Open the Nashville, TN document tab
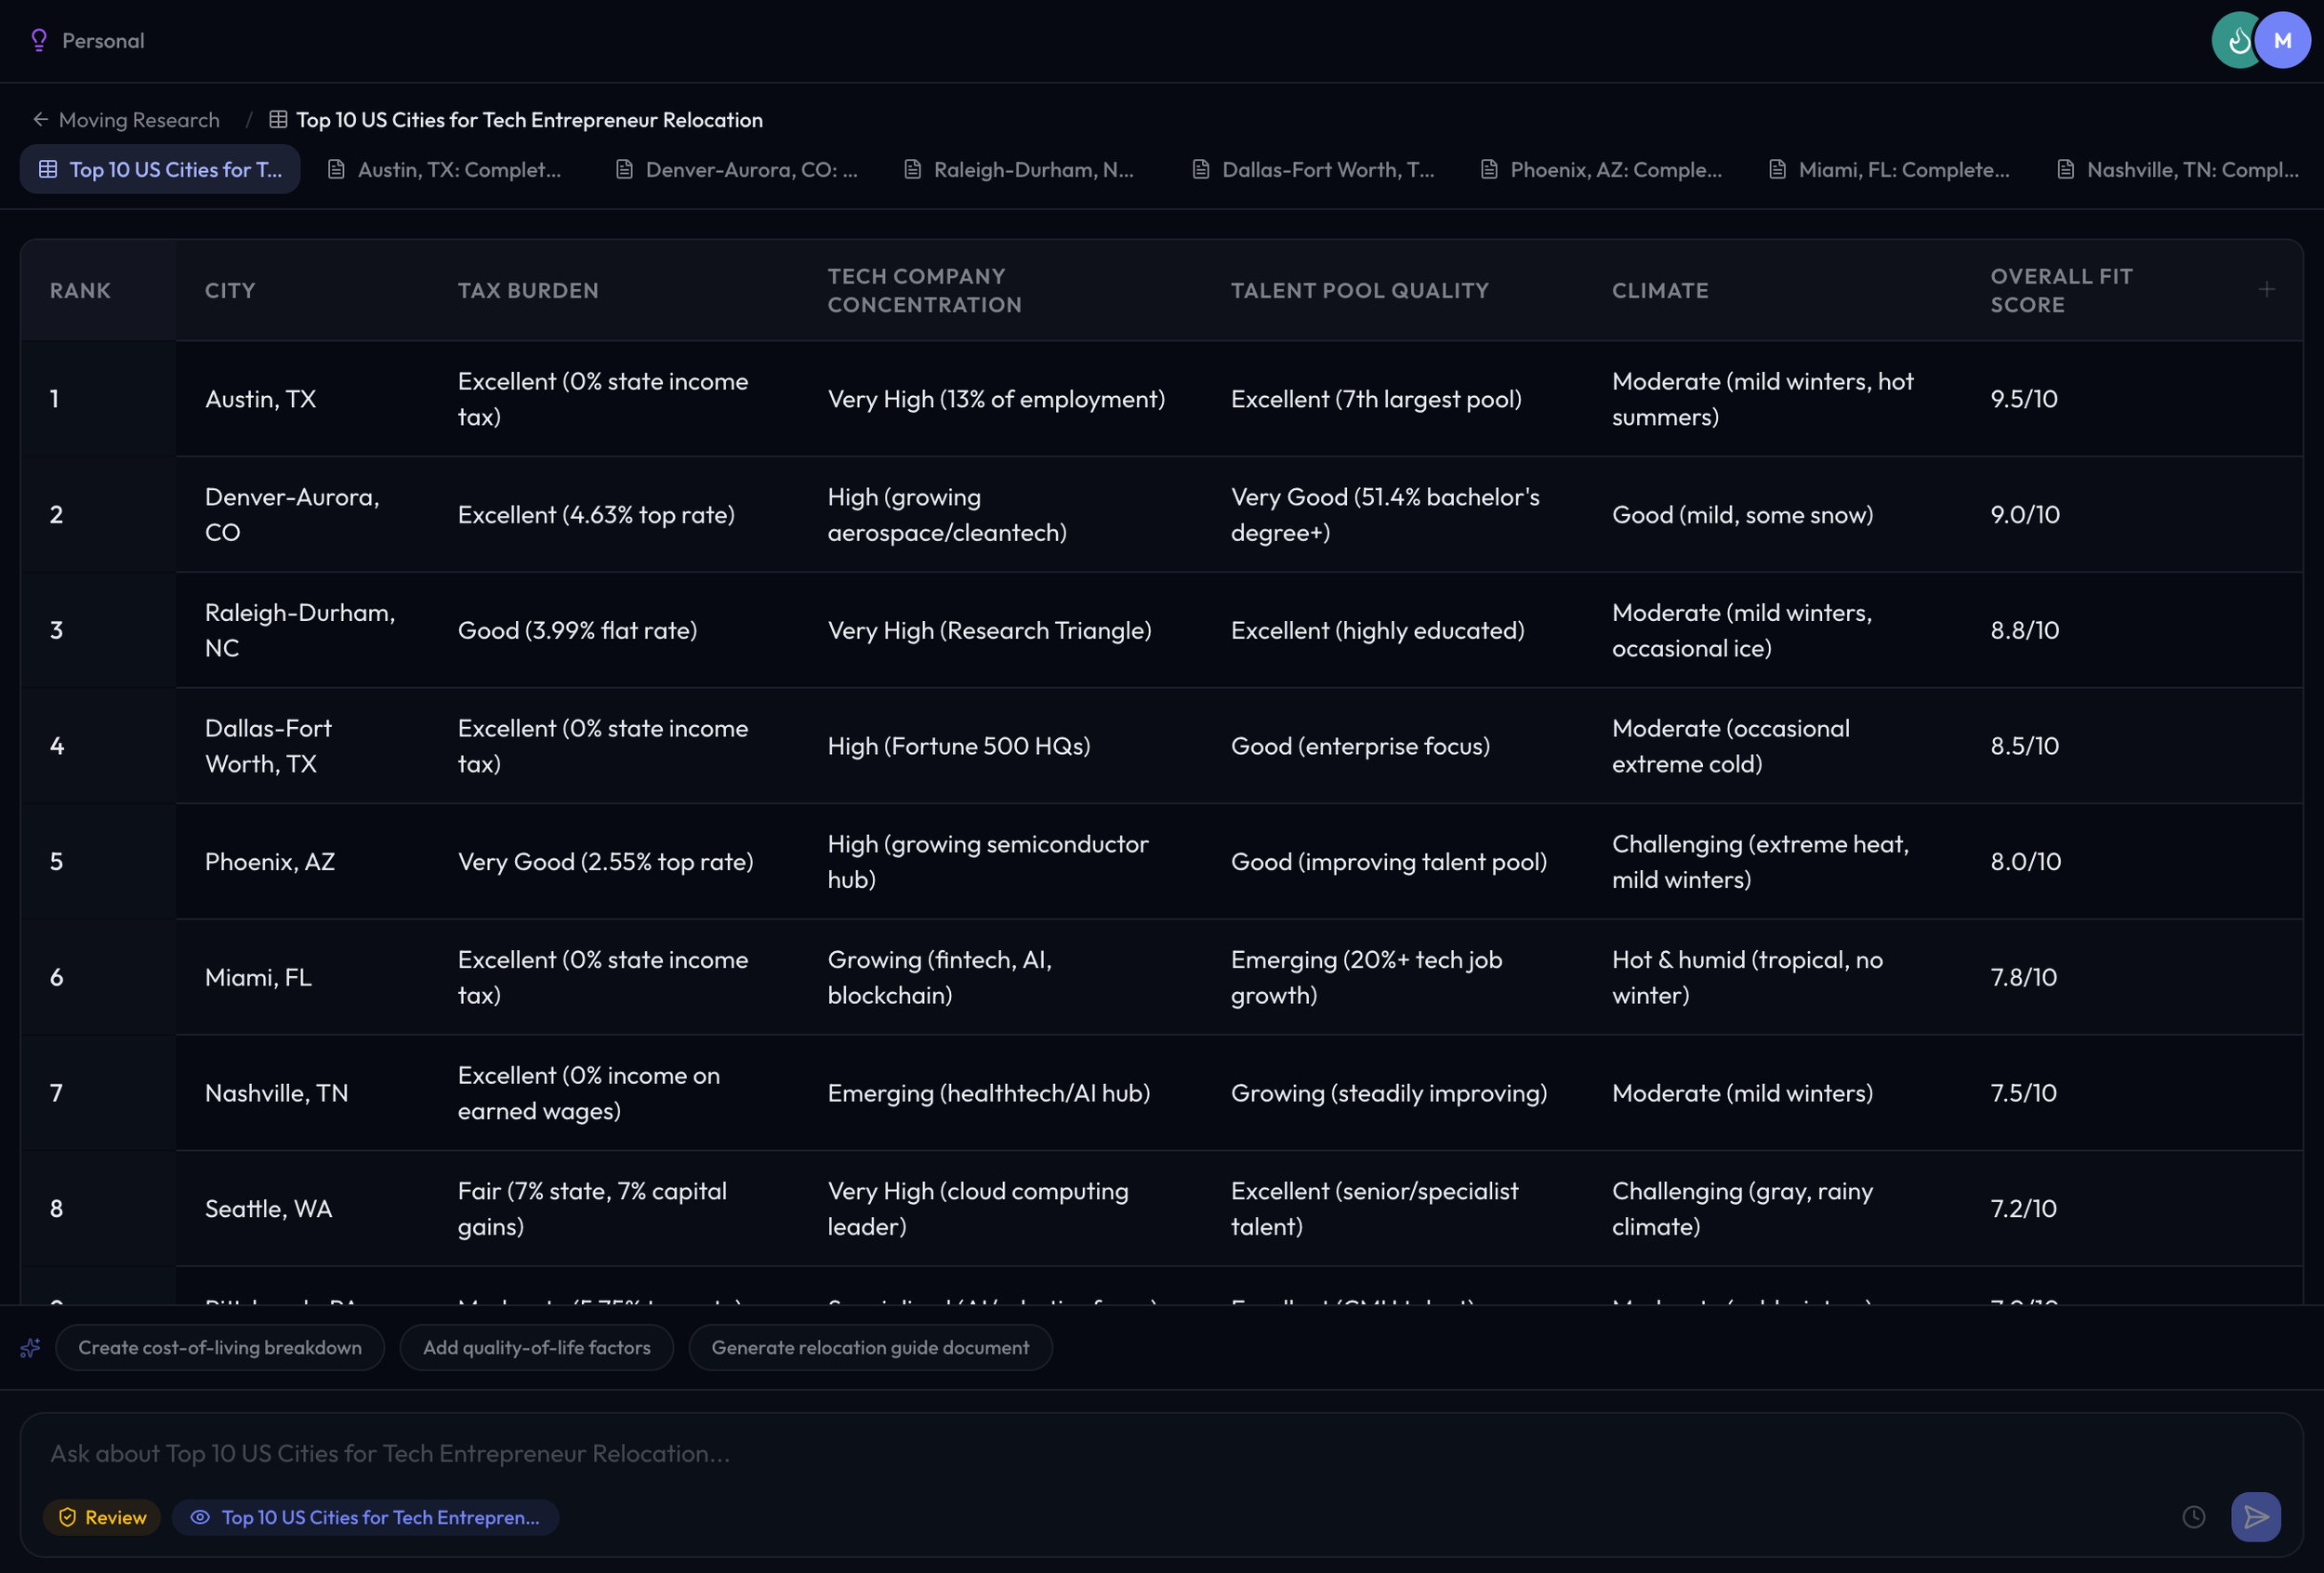 (2178, 170)
